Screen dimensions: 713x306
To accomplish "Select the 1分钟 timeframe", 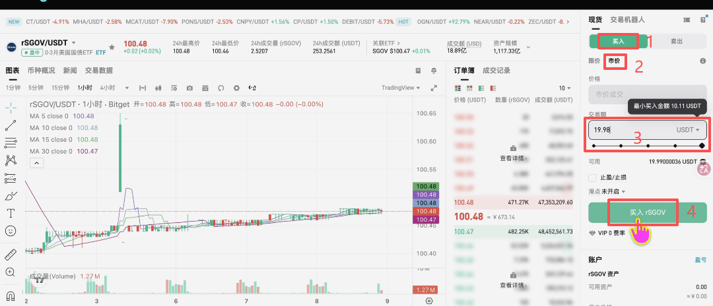I will [x=13, y=88].
